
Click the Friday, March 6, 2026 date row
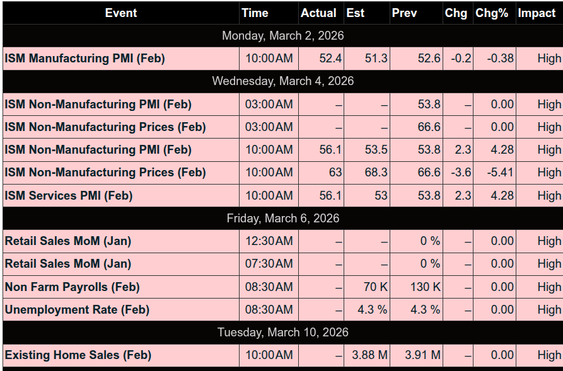(x=282, y=219)
